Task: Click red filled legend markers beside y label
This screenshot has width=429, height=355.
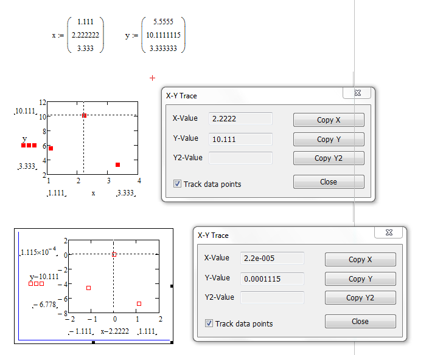Action: pos(29,146)
